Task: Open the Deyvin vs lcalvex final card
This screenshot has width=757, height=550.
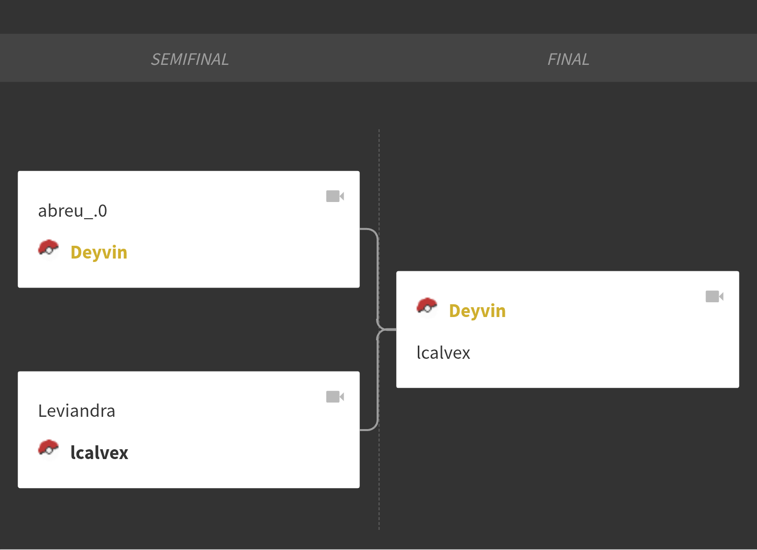Action: [x=568, y=329]
